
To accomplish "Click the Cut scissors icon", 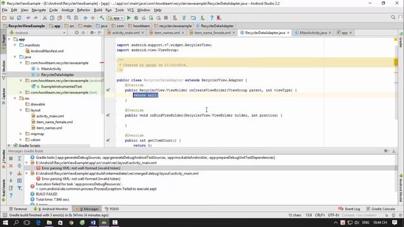I will point(45,18).
